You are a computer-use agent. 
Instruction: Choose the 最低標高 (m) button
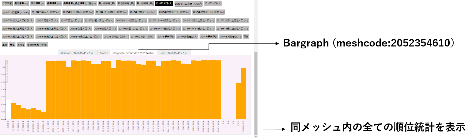coord(21,4)
